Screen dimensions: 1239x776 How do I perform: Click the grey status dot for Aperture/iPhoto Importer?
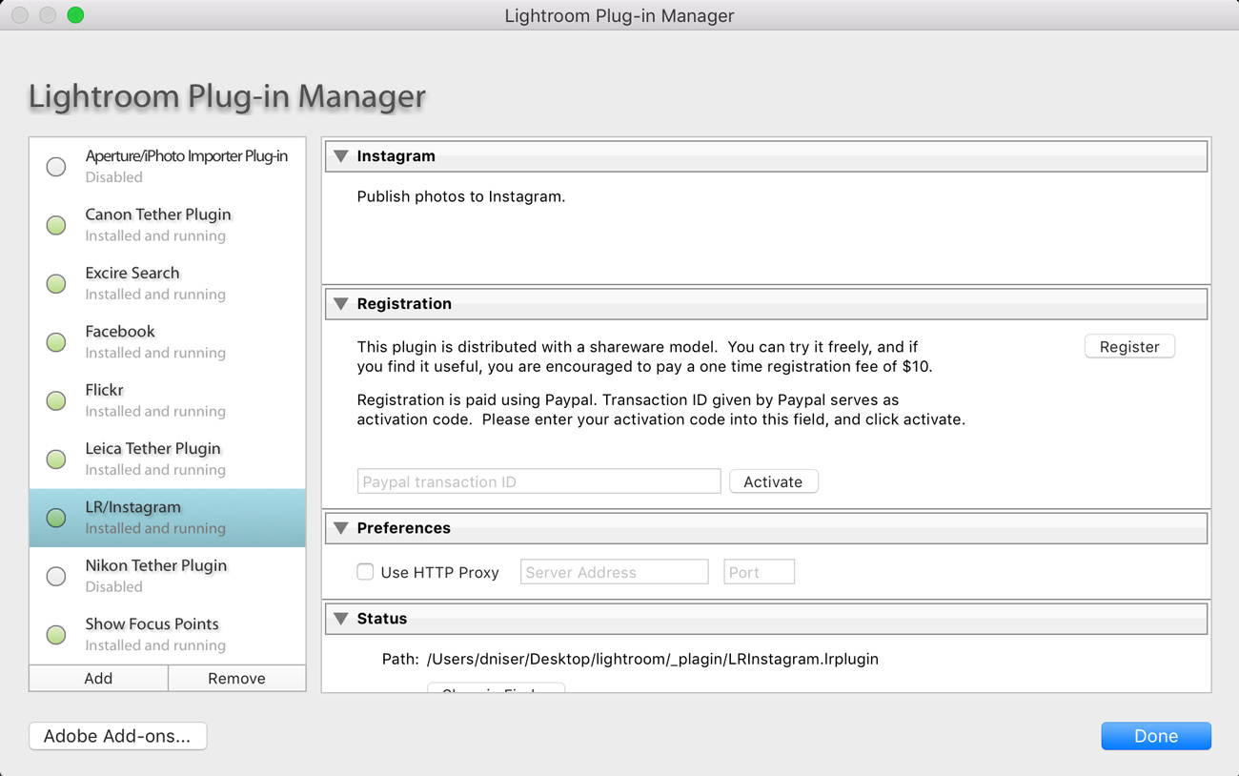56,167
